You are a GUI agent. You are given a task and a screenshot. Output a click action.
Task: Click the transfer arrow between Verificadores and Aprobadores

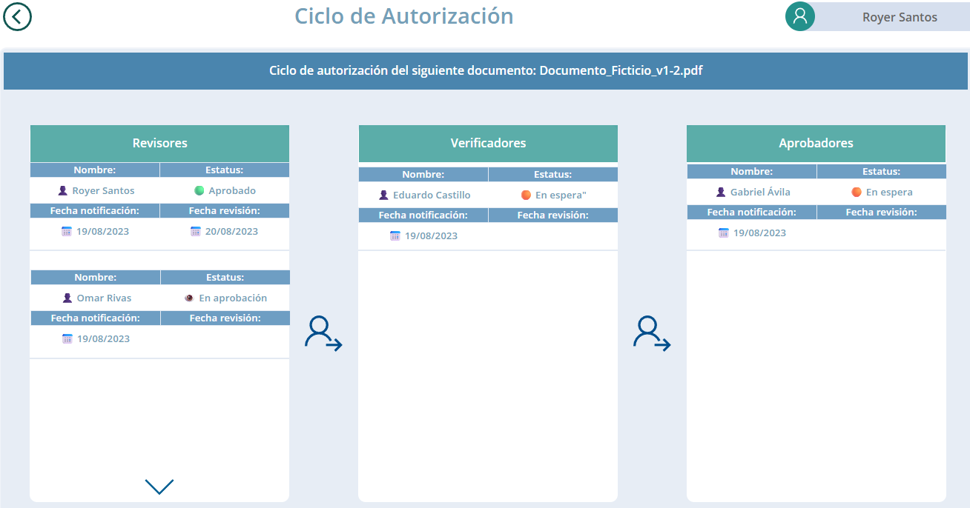652,333
